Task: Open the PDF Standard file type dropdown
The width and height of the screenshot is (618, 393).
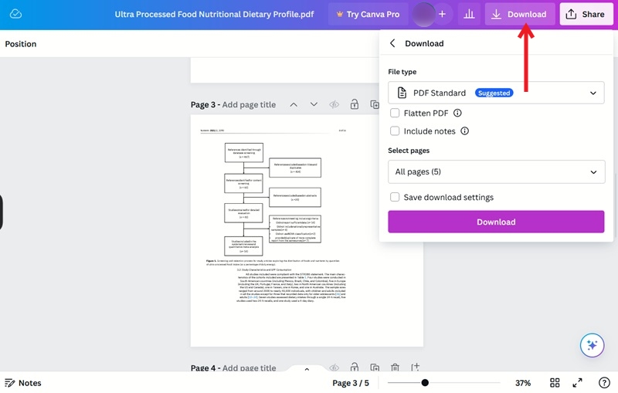Action: click(496, 93)
